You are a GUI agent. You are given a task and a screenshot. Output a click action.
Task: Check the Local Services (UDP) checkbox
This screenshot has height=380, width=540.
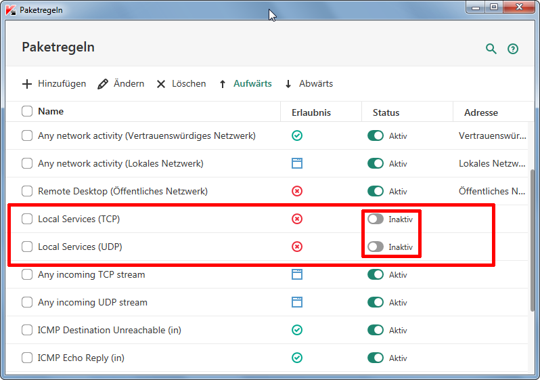pos(27,247)
